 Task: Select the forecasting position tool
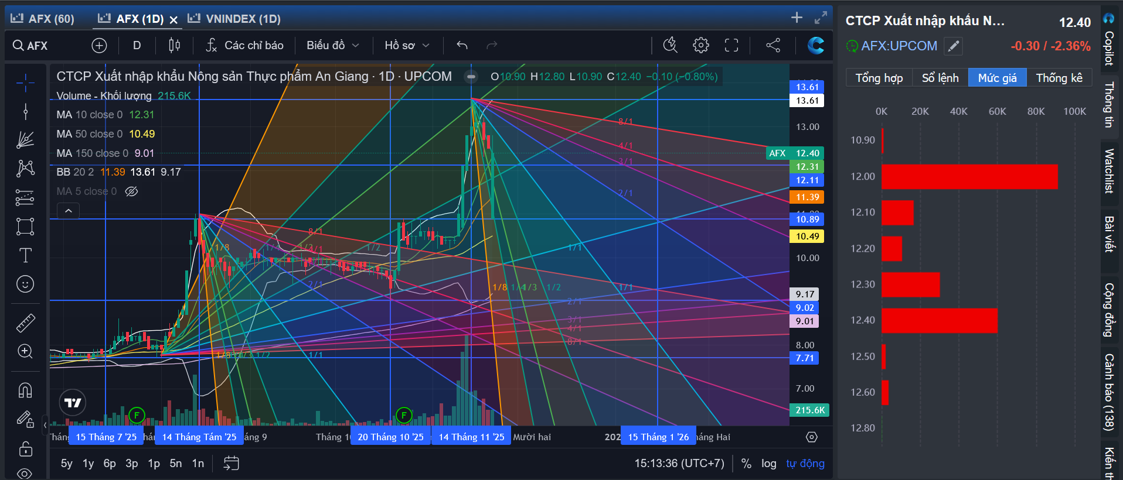point(25,197)
